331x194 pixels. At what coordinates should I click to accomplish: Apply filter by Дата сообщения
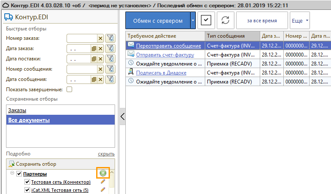[110, 79]
